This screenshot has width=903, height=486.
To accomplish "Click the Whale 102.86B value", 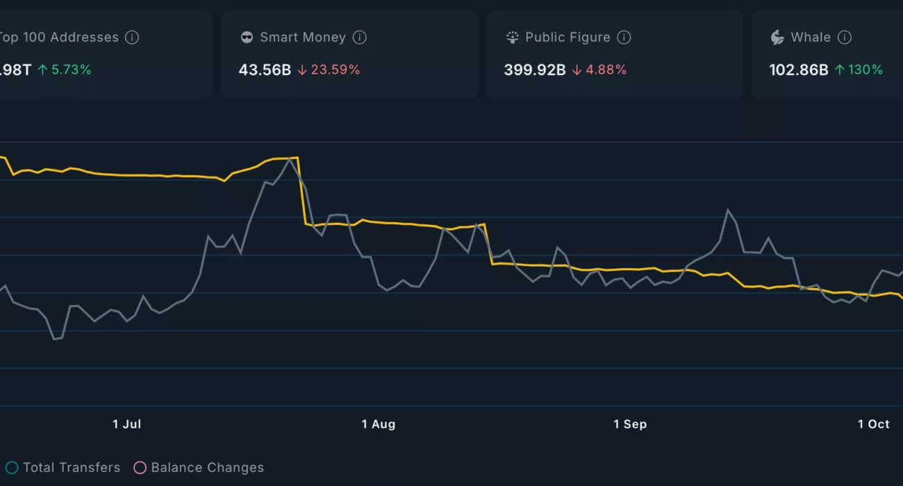I will (798, 69).
